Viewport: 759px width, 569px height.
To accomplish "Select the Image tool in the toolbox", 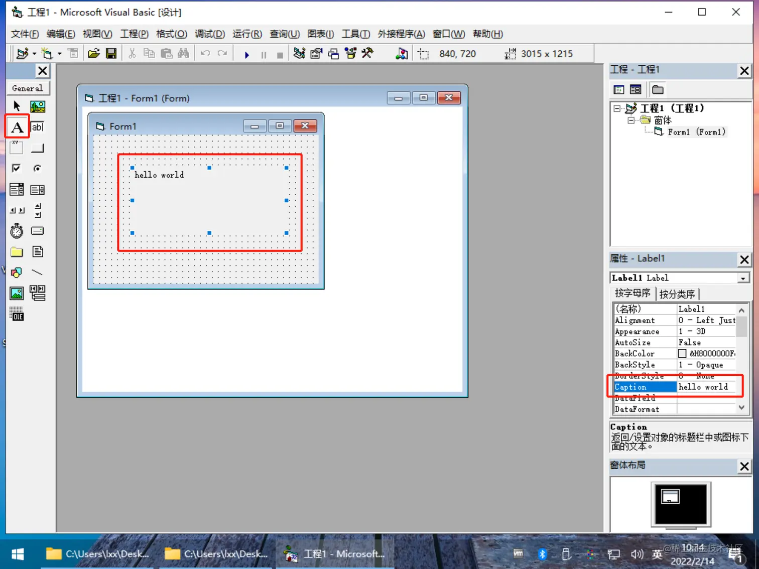I will (17, 293).
